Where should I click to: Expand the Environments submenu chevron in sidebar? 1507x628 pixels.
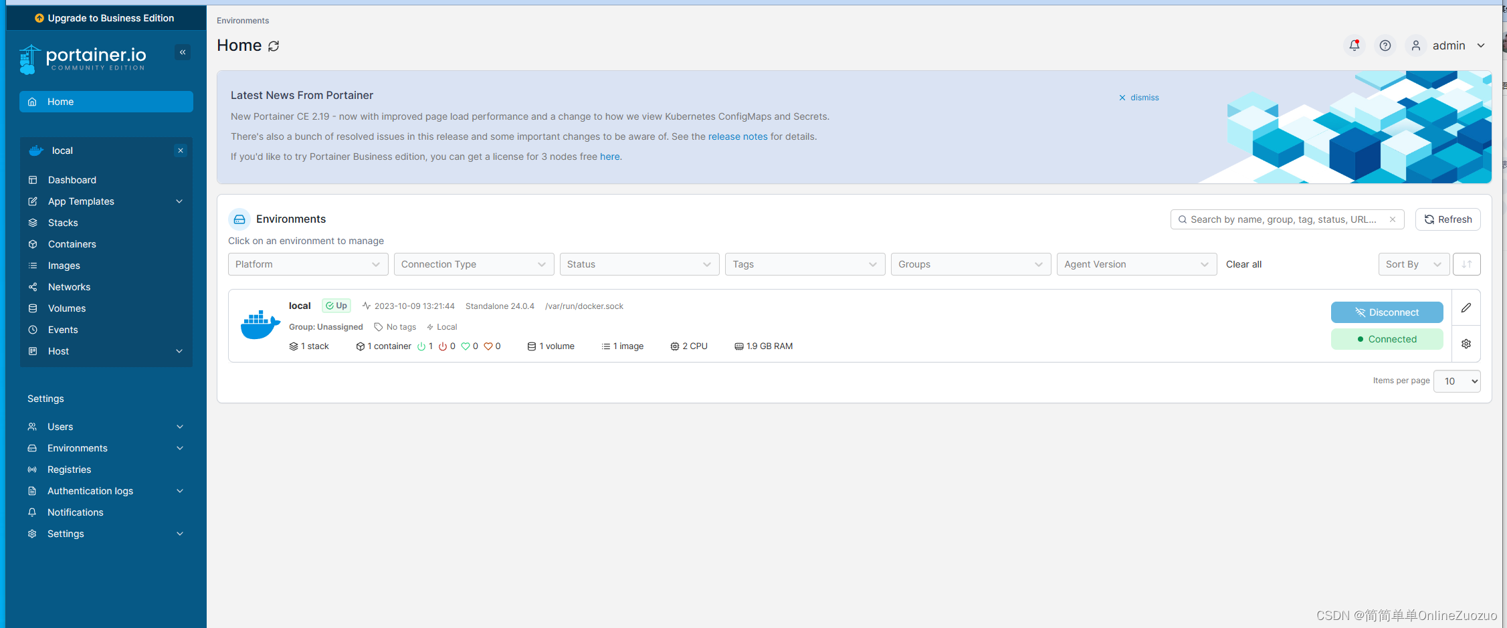click(180, 448)
